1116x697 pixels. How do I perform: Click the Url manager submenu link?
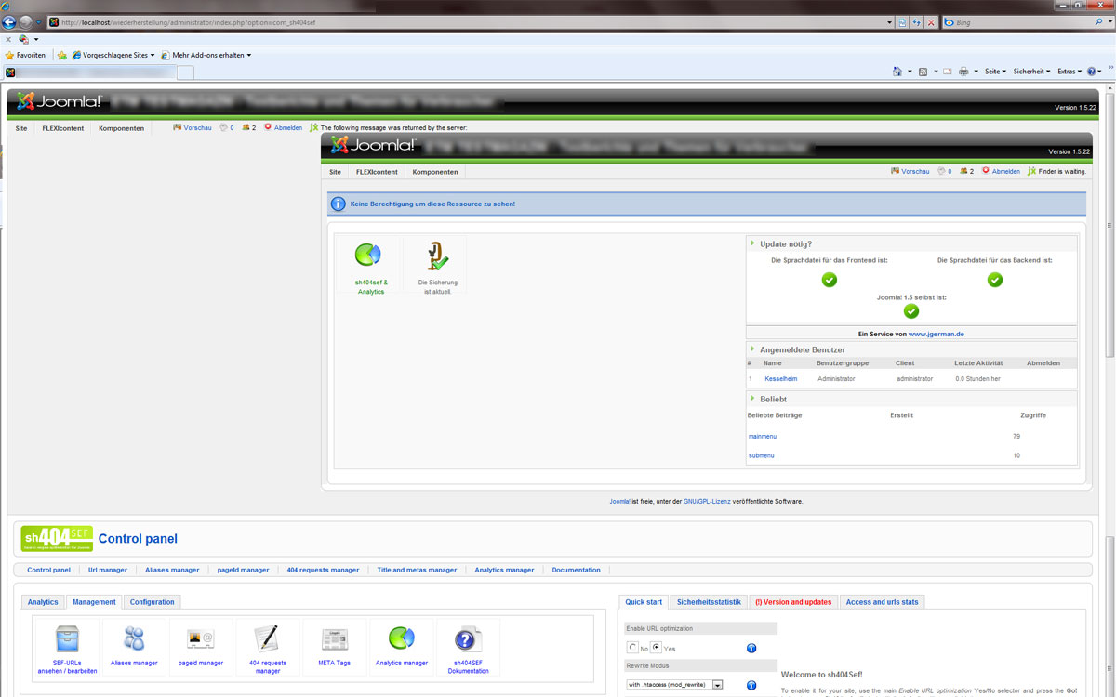point(108,570)
